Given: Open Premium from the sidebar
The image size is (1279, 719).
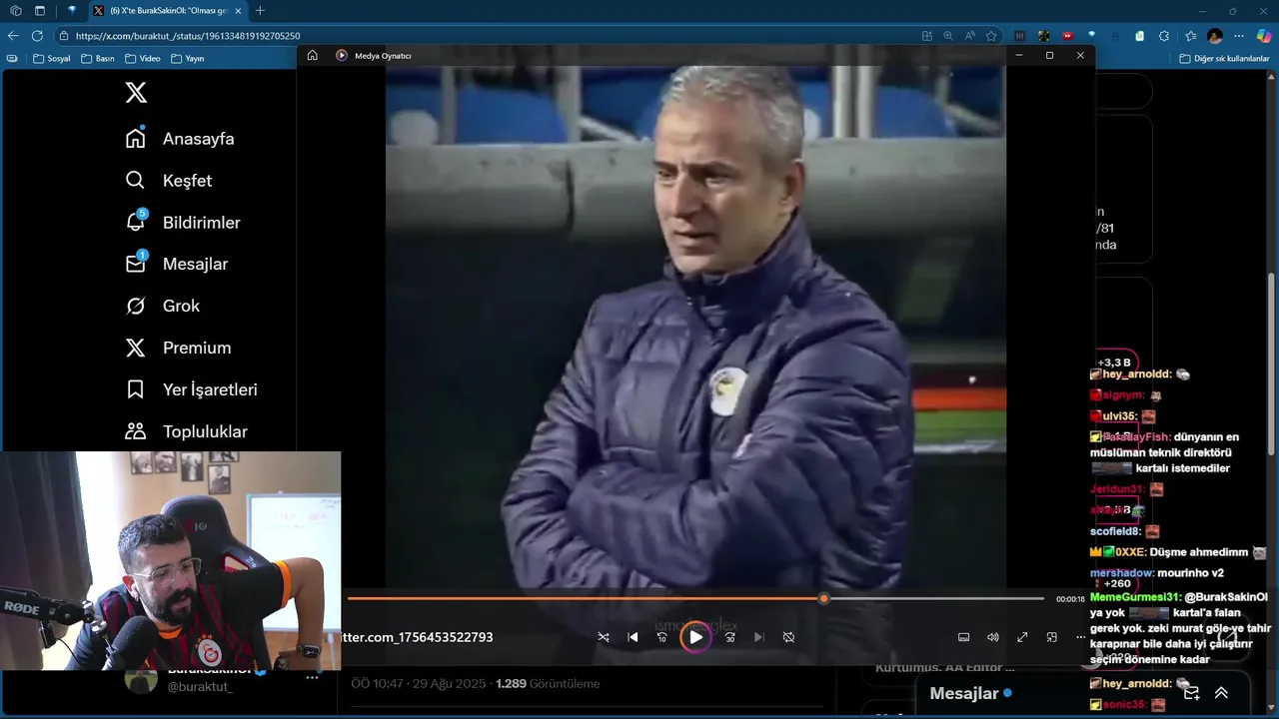Looking at the screenshot, I should click(178, 348).
